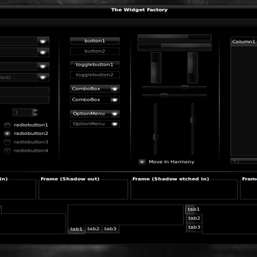
Task: Click the spin box number field
Action: [22, 112]
